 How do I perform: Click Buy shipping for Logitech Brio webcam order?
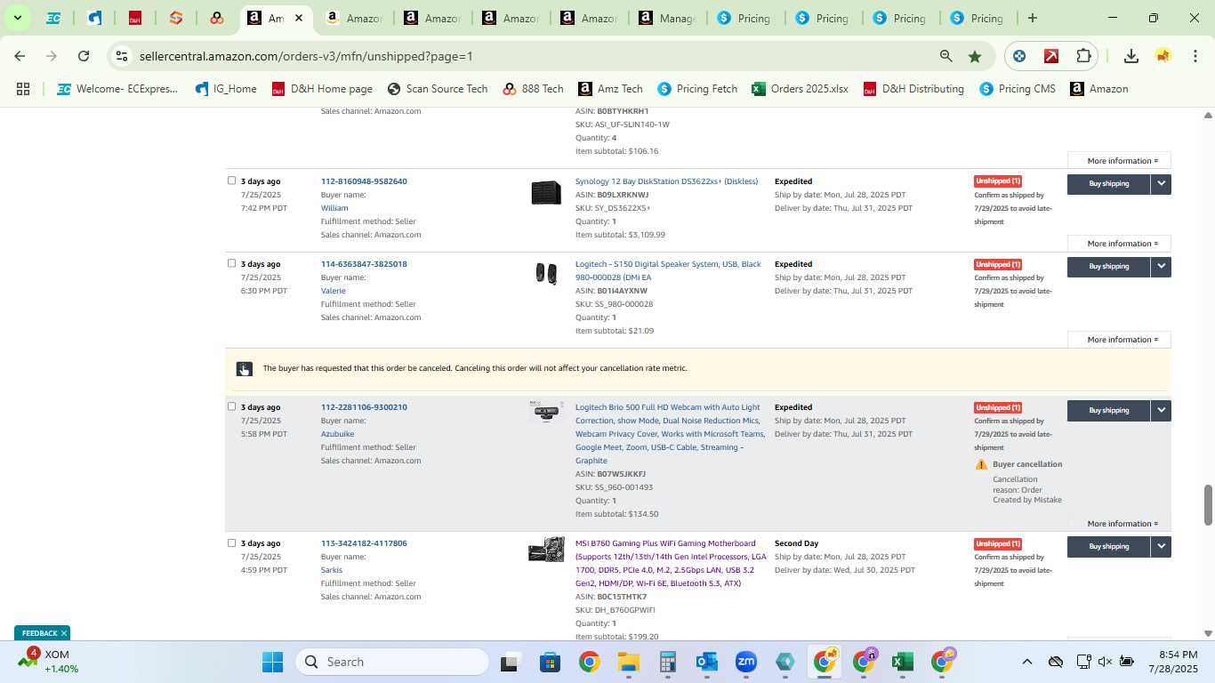[1108, 410]
